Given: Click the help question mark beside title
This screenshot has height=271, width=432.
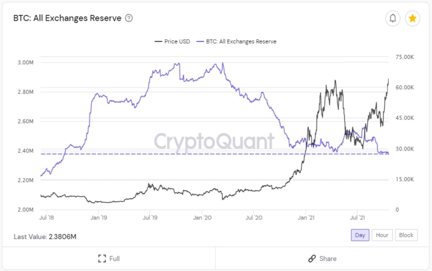Looking at the screenshot, I should pos(129,18).
